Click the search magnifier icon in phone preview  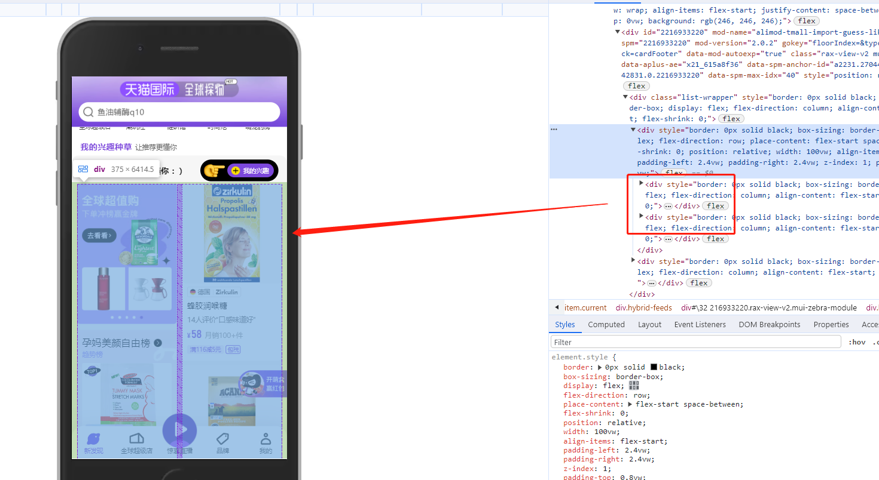coord(88,112)
